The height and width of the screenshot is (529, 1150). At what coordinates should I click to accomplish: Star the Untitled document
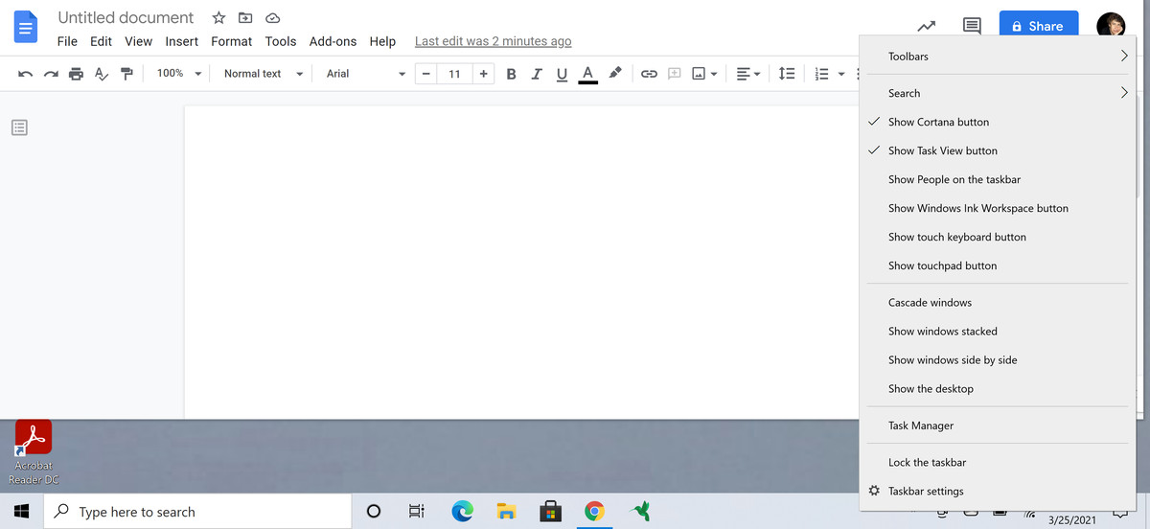[x=218, y=18]
